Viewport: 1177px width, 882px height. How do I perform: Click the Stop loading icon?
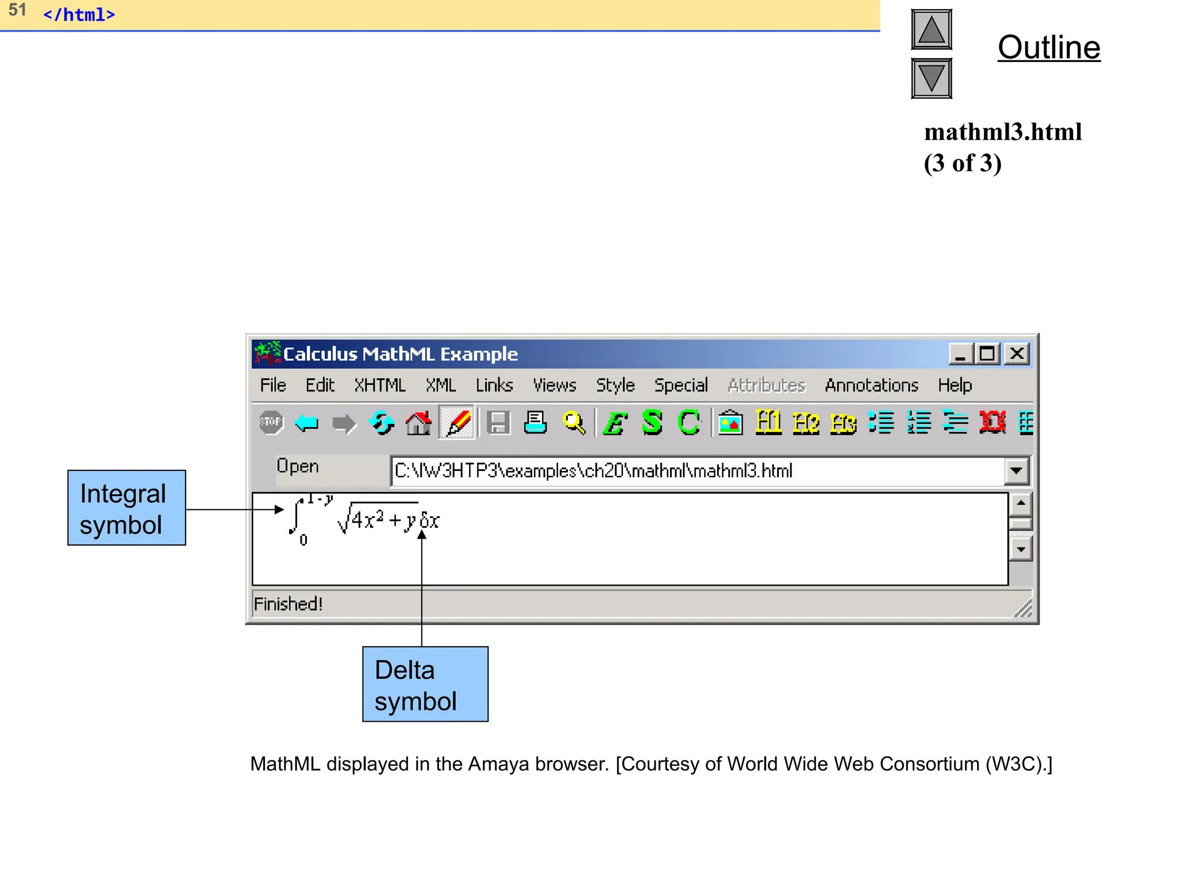click(x=271, y=423)
